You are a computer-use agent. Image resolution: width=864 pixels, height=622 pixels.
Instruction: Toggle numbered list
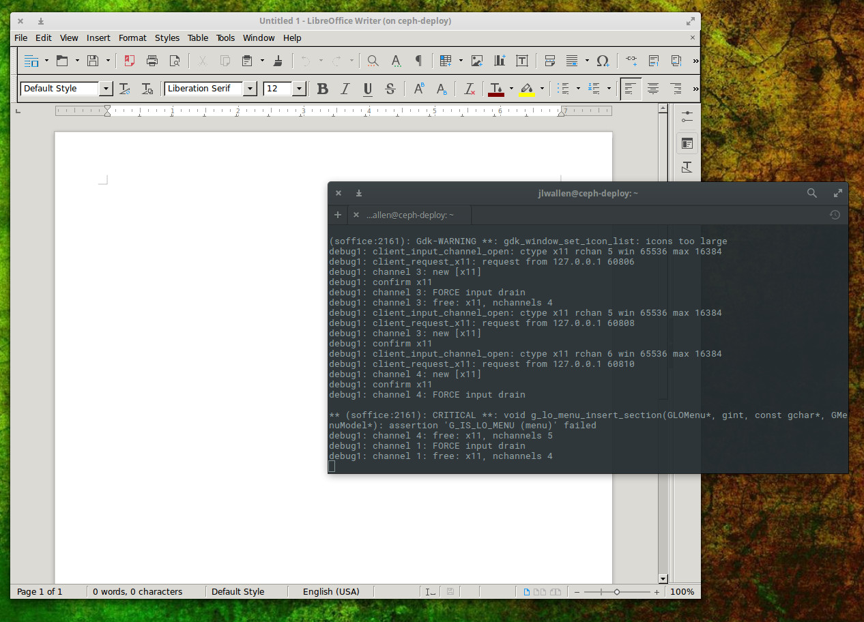594,89
